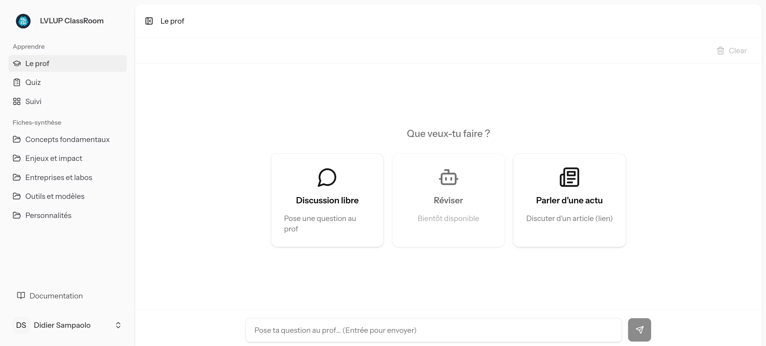This screenshot has width=766, height=346.
Task: Click the LVLUP ClassRoom brain logo
Action: click(x=23, y=21)
